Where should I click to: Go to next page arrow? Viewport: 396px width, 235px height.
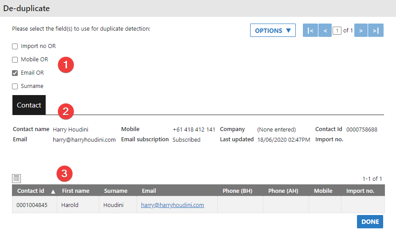pyautogui.click(x=361, y=31)
